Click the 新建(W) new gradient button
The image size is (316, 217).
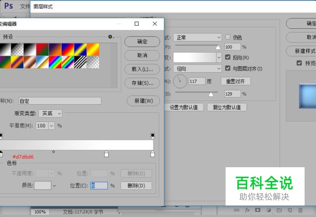pyautogui.click(x=143, y=101)
